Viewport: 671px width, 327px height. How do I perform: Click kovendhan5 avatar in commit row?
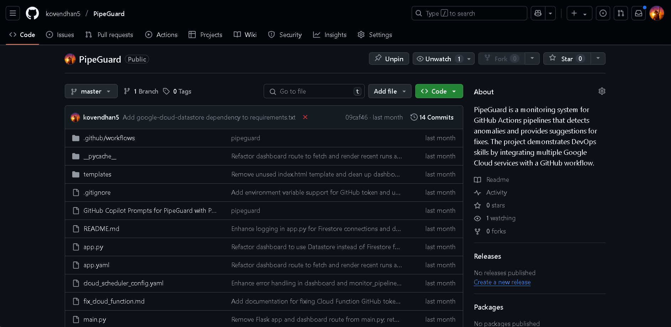click(75, 117)
